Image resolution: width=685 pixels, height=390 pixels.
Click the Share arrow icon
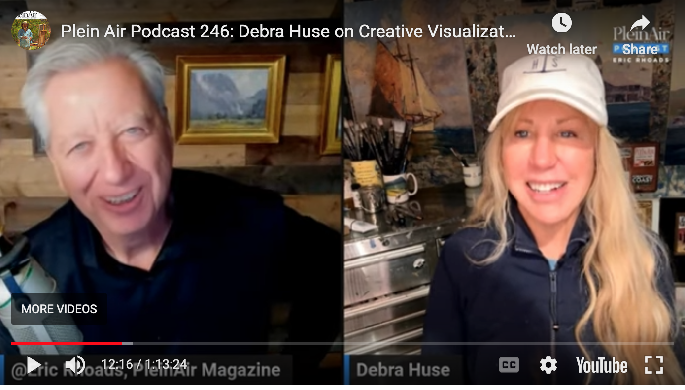tap(641, 22)
